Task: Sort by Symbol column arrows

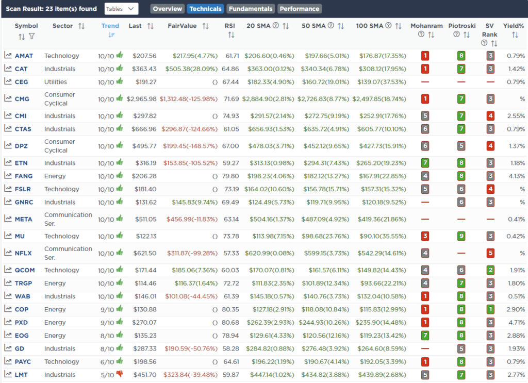Action: [x=22, y=37]
